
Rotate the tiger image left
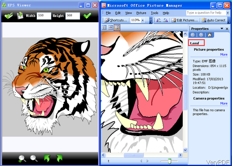click(46, 158)
